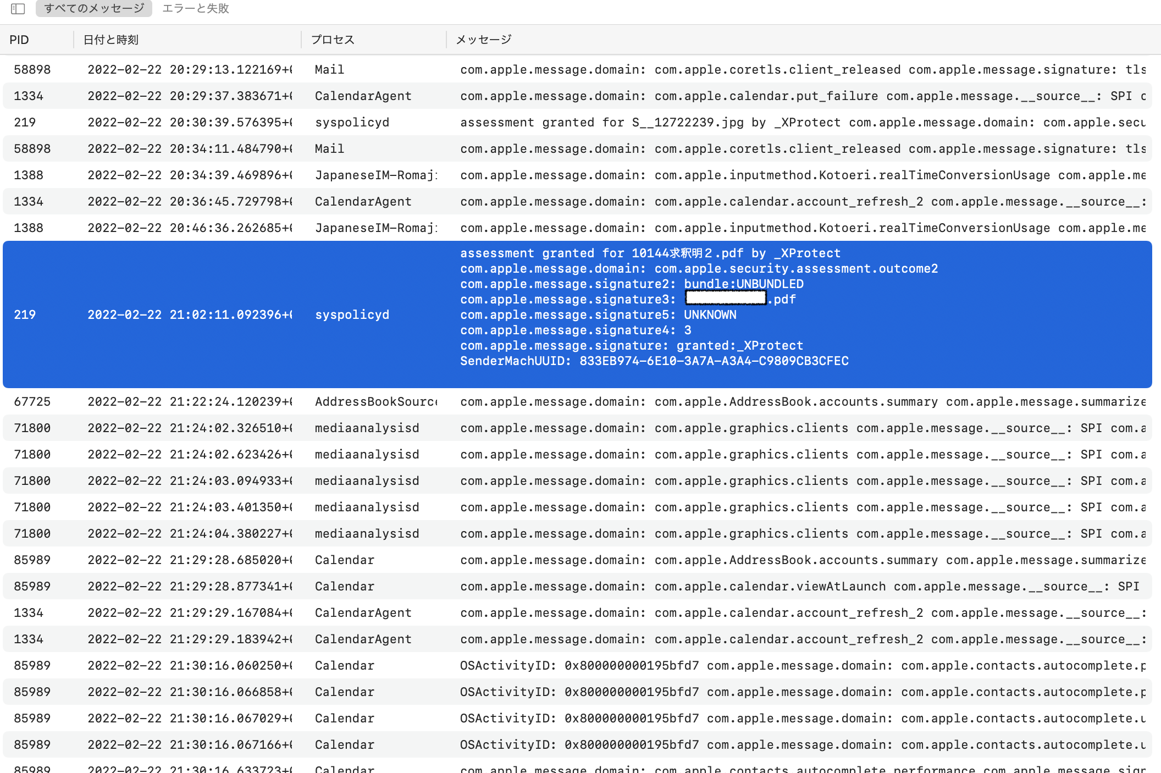Screen dimensions: 1161x773
Task: Sort by the PID column header
Action: click(x=19, y=40)
